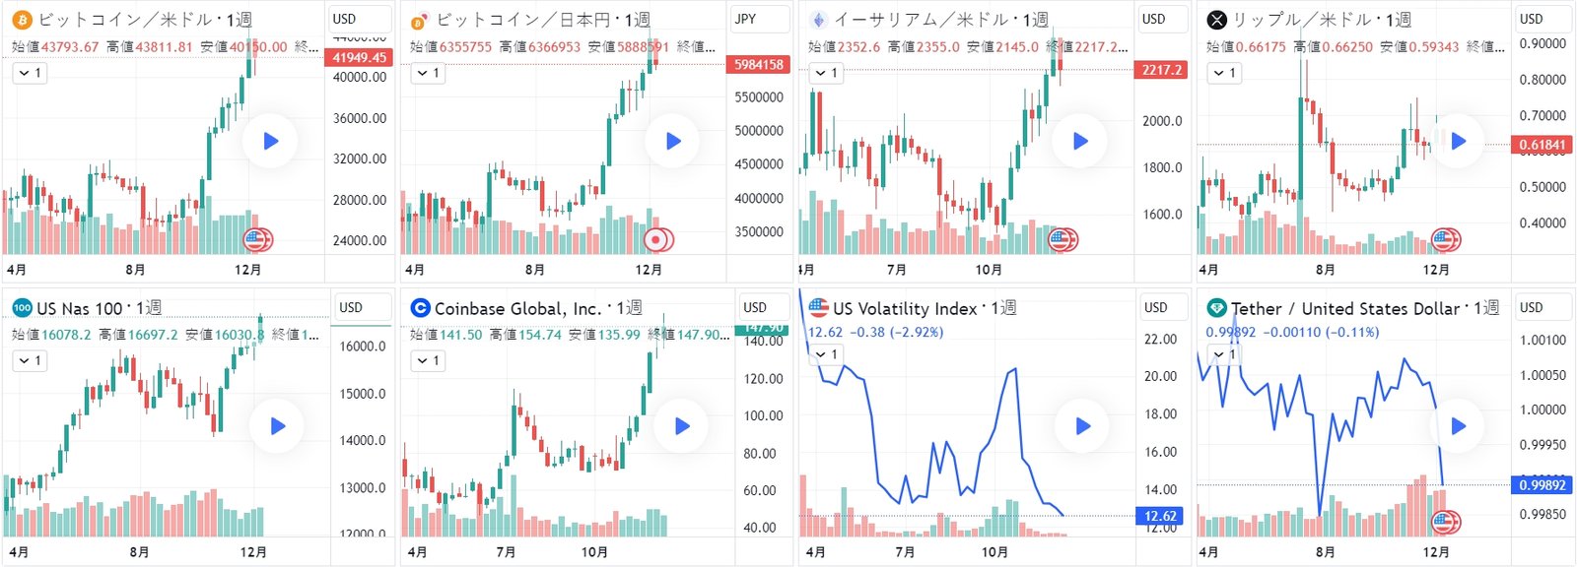
Task: Play the US Volatility Index chart
Action: coord(1082,426)
